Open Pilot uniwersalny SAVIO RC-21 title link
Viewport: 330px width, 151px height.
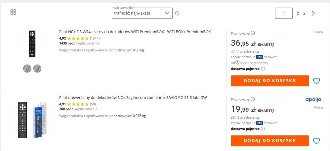(133, 98)
